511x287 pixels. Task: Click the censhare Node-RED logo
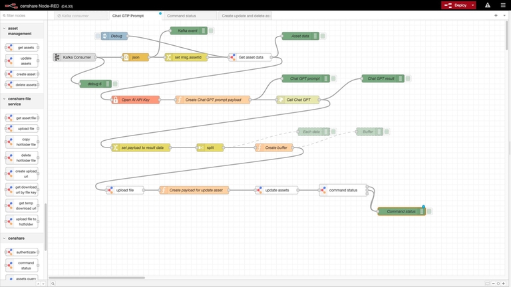tap(11, 5)
